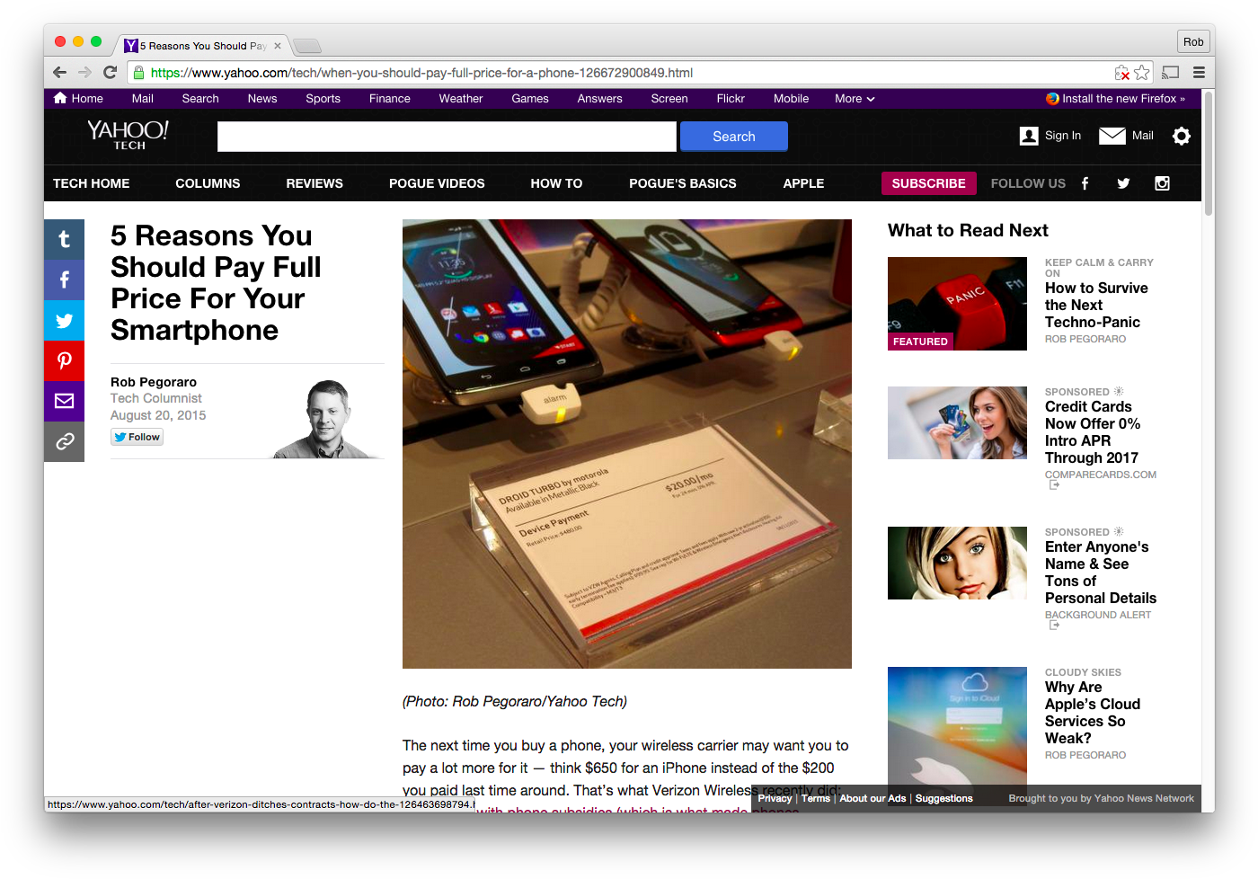Bookmark page with star icon

pyautogui.click(x=1142, y=73)
